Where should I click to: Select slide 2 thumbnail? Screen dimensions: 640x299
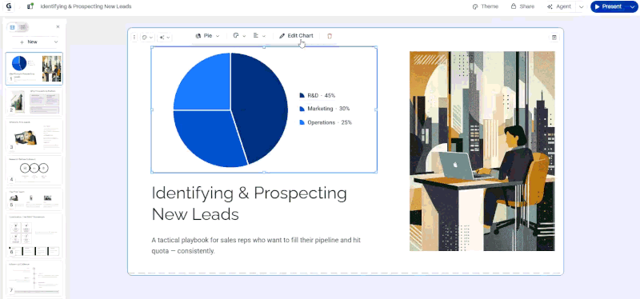click(x=34, y=102)
